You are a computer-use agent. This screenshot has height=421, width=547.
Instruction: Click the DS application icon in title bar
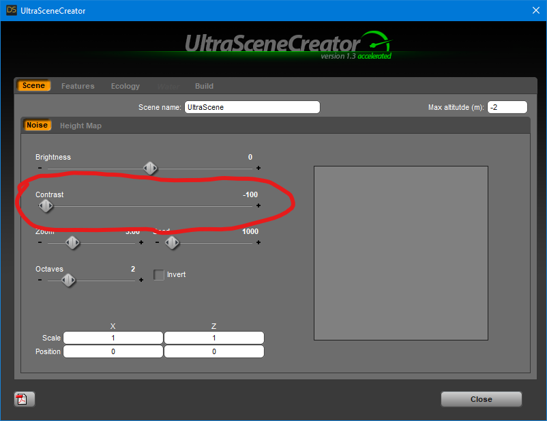click(x=12, y=10)
